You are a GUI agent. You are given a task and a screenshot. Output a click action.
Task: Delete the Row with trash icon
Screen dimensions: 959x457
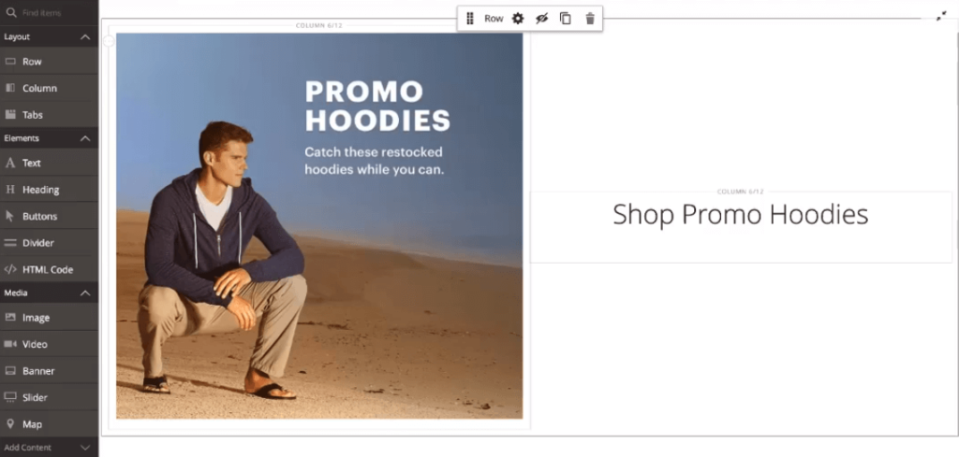coord(590,19)
